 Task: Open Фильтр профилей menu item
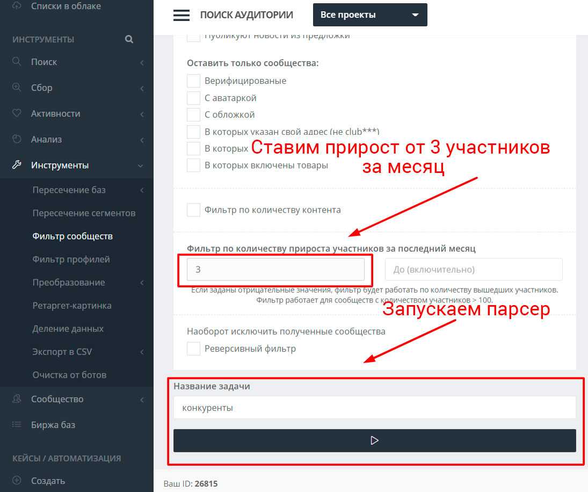[x=71, y=259]
